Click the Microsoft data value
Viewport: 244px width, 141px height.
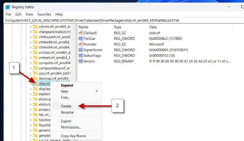point(156,44)
